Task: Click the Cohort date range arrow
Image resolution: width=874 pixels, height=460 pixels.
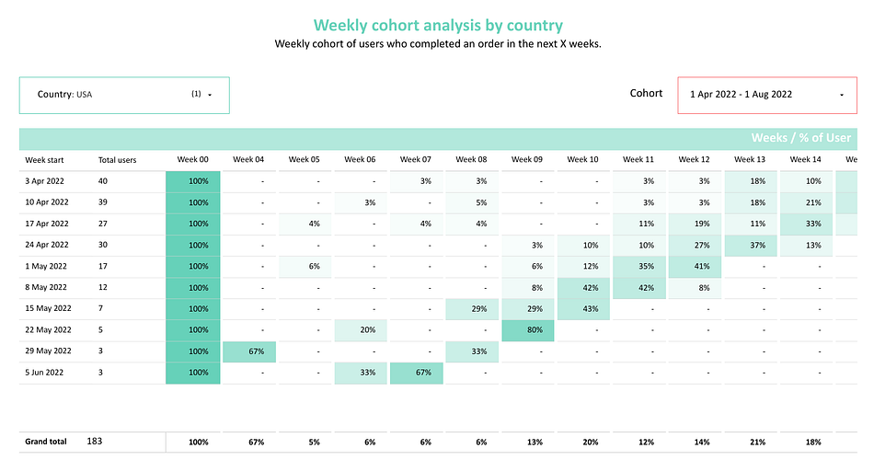Action: pos(842,95)
